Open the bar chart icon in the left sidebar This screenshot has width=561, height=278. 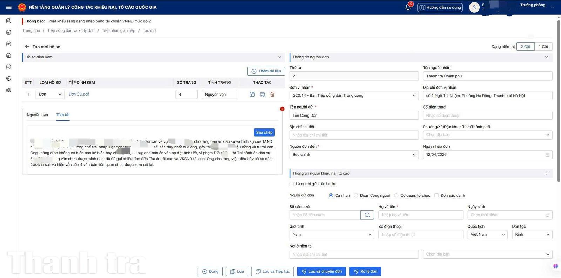tap(9, 90)
